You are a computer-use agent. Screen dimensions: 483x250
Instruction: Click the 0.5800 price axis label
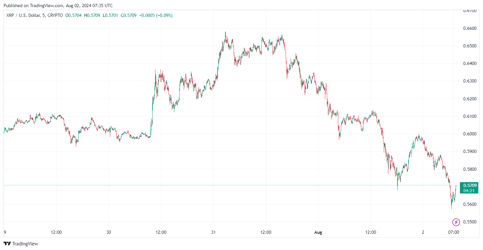tap(470, 169)
